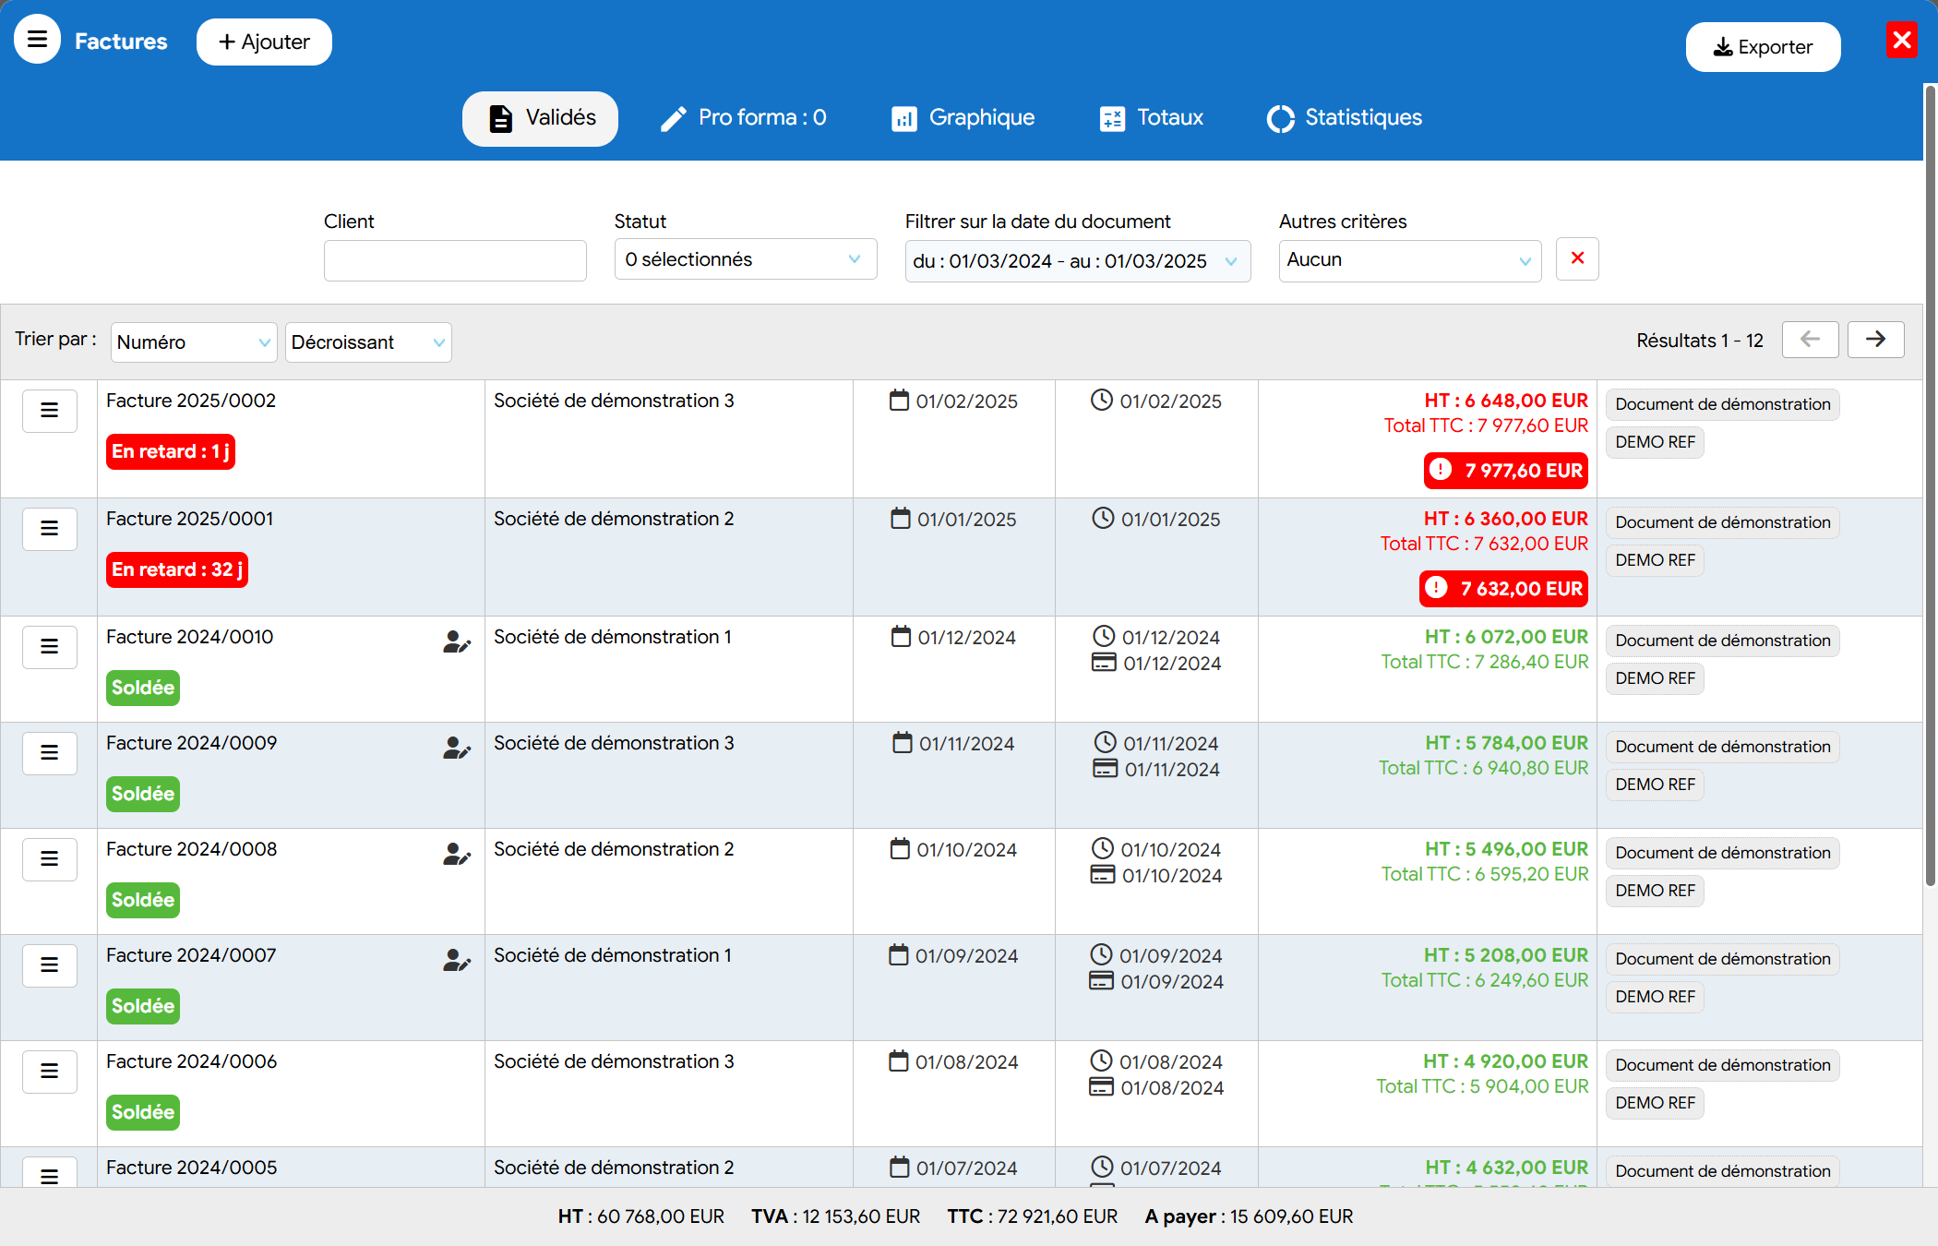Click user-edit icon on Facture 2024/0007
The height and width of the screenshot is (1246, 1938).
coord(457,960)
